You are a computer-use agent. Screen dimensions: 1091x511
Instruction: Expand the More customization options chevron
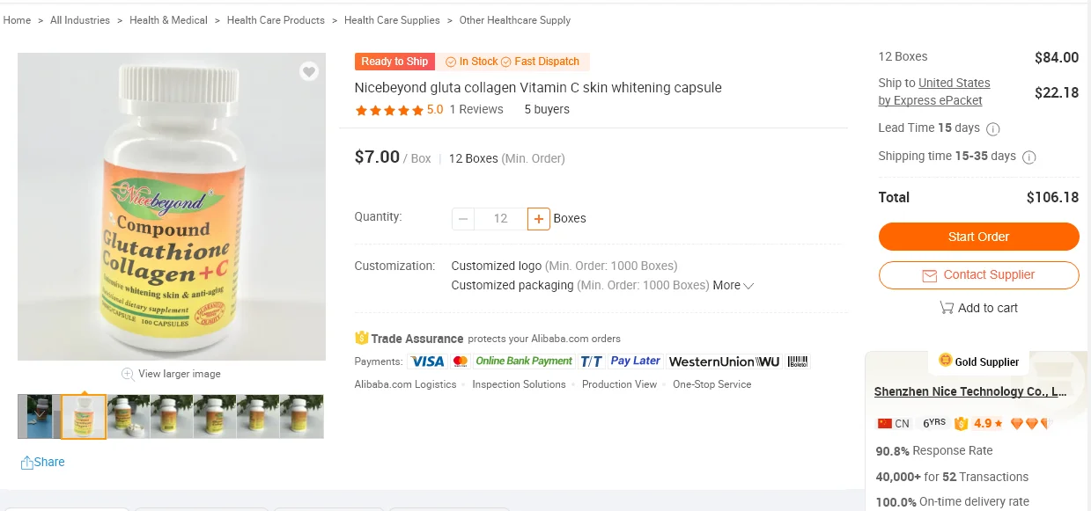(748, 286)
